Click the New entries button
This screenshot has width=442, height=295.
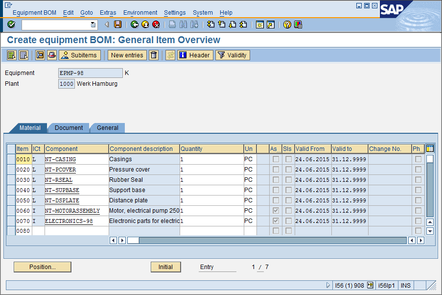coord(127,55)
